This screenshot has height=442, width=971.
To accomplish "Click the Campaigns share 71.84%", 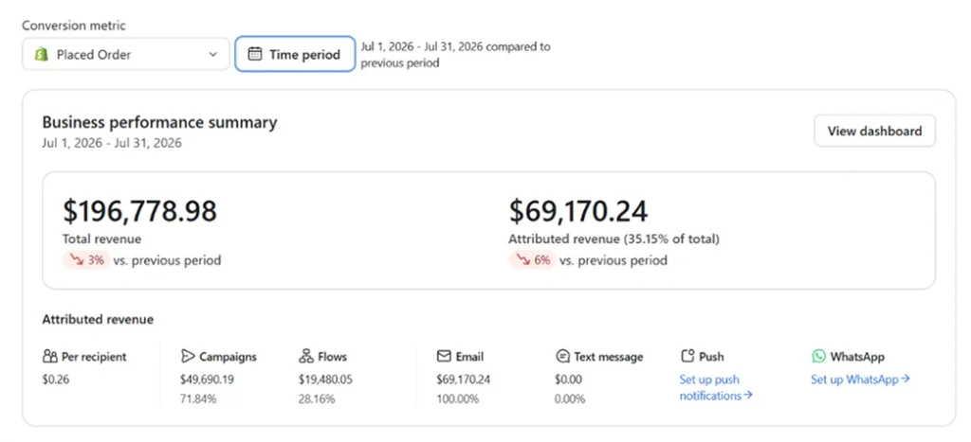I will 199,399.
